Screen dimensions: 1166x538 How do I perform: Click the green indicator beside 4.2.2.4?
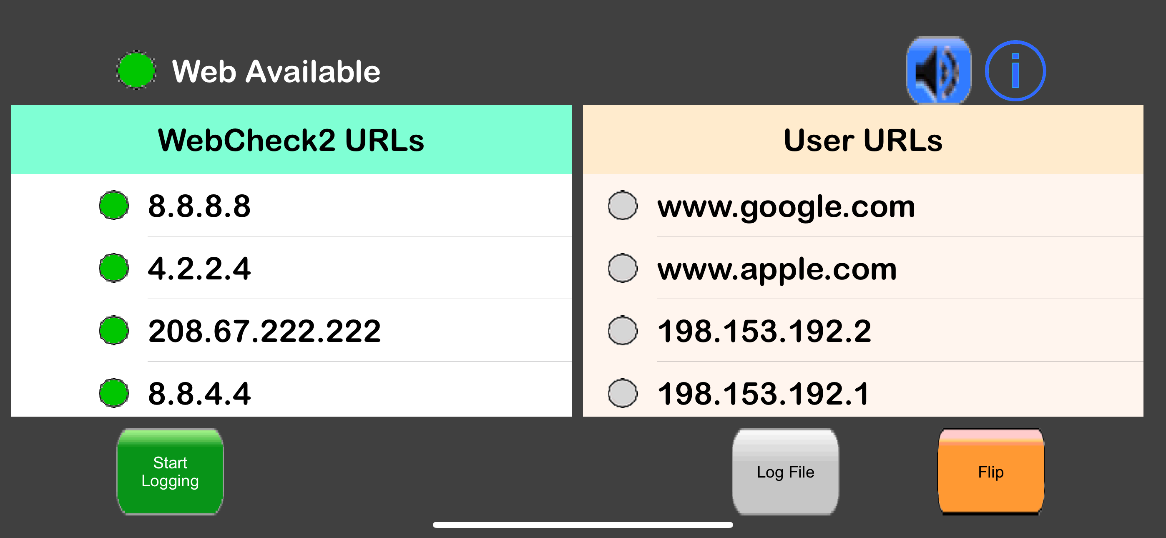[113, 268]
